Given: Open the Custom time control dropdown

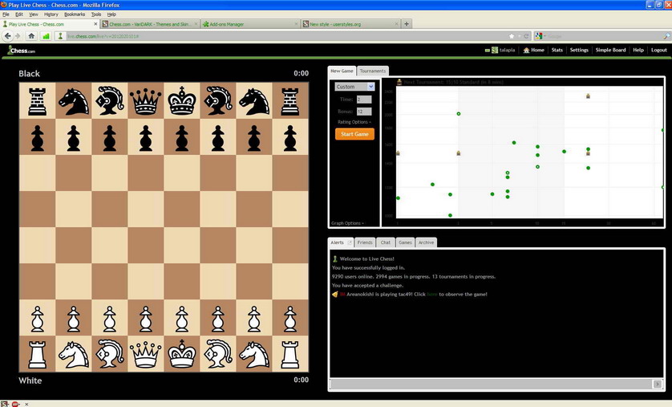Looking at the screenshot, I should pyautogui.click(x=354, y=87).
